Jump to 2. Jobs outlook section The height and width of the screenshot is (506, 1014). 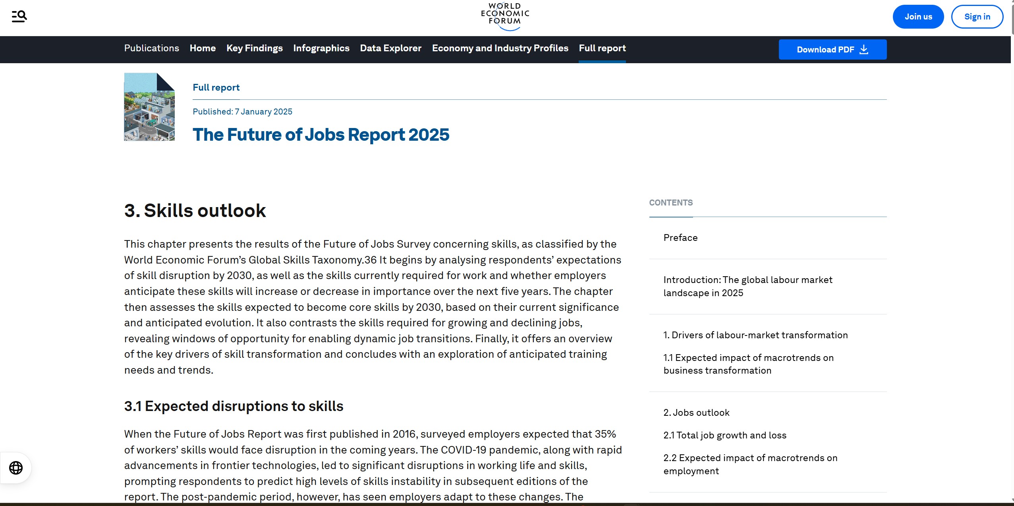click(x=696, y=413)
